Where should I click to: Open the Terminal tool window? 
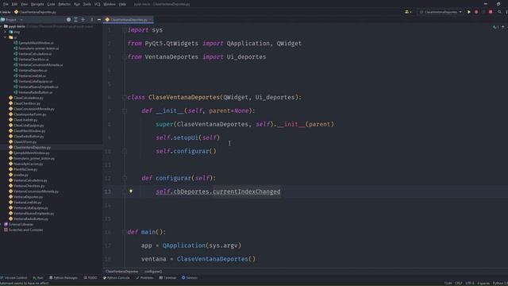point(167,278)
